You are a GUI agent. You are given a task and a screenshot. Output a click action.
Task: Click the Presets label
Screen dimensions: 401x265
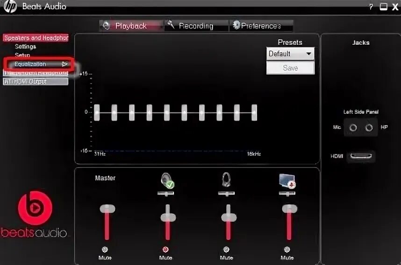coord(290,42)
